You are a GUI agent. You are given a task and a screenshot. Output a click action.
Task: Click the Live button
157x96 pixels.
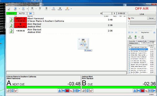pyautogui.click(x=142, y=14)
